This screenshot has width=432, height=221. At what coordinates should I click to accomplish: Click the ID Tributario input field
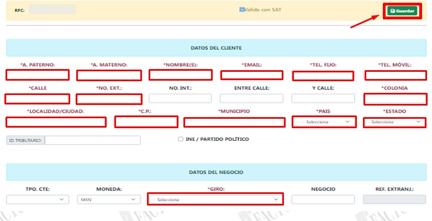(x=93, y=140)
